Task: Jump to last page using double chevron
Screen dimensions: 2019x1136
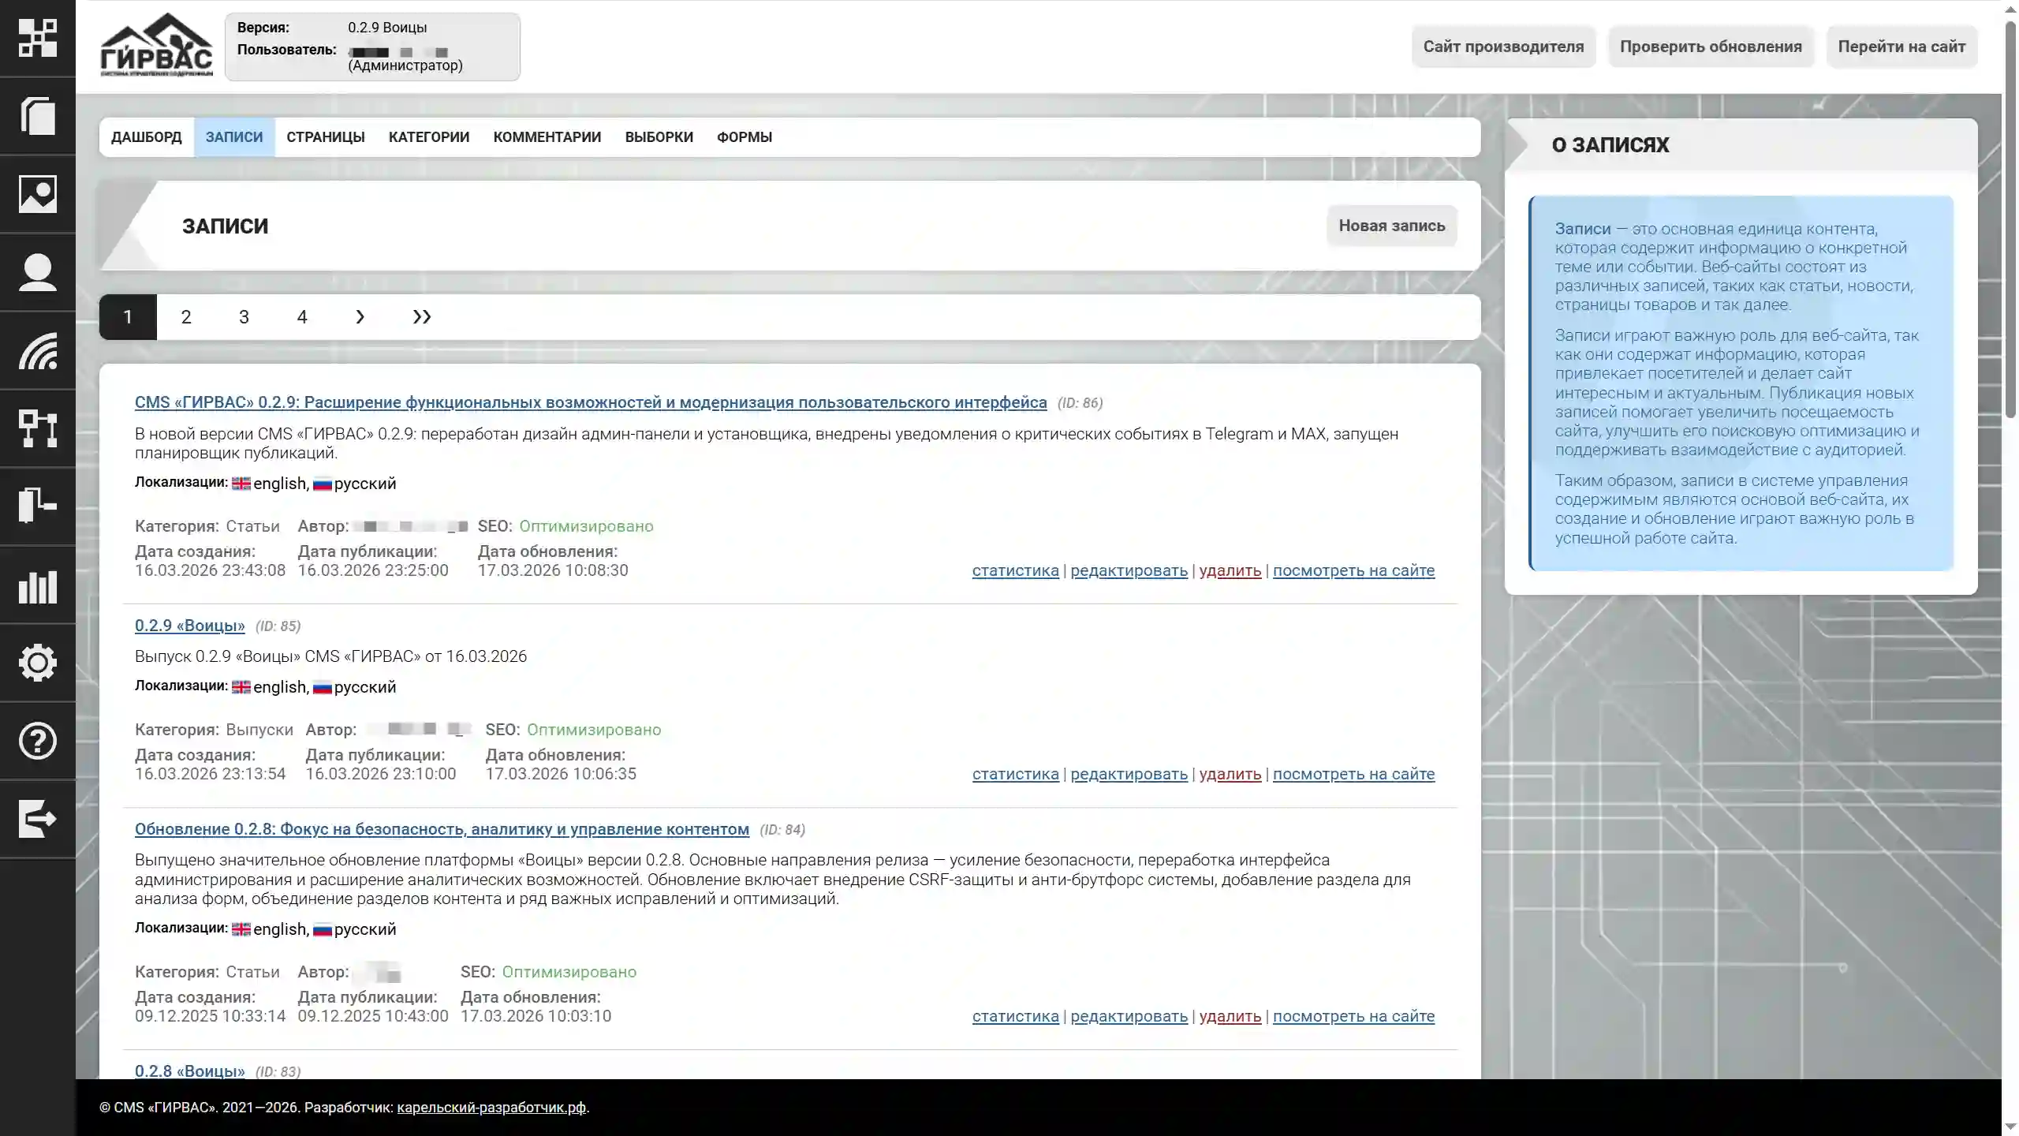Action: 421,316
